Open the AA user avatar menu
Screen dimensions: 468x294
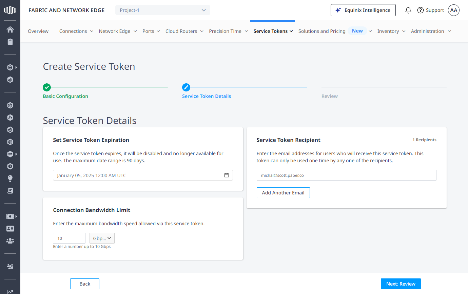pos(454,10)
